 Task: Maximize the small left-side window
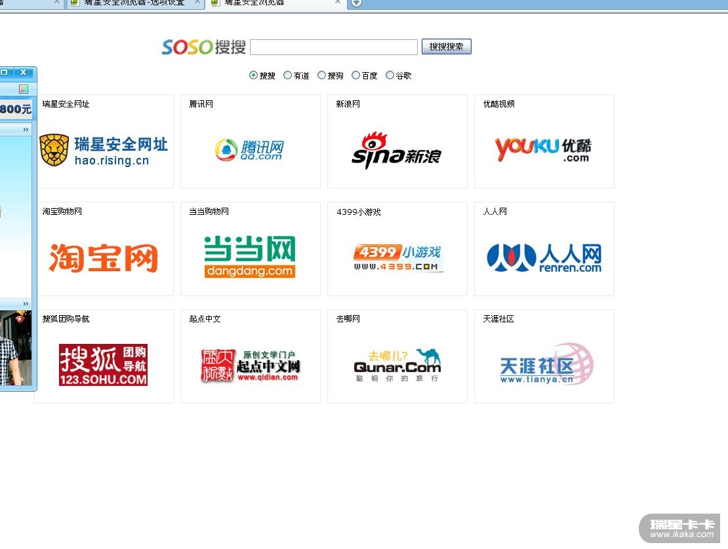coord(5,72)
